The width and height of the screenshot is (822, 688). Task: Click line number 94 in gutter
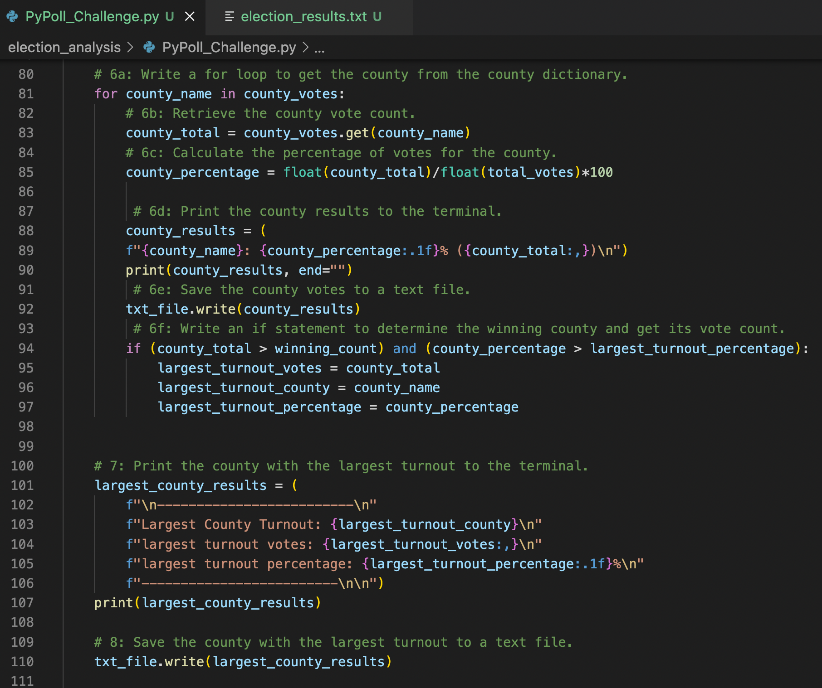[26, 349]
